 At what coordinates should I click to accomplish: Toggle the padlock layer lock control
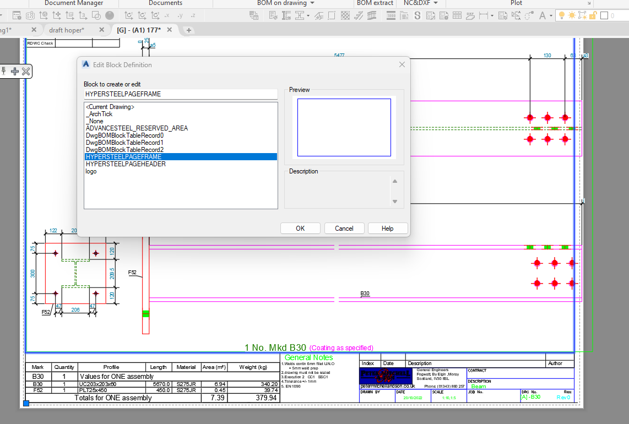594,15
